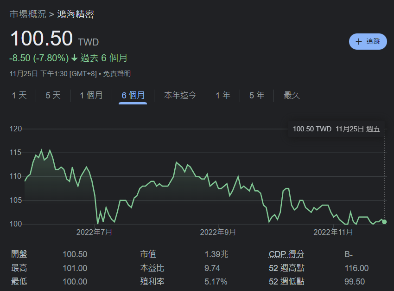Click the 本益比 value 9.74
Screen dimensions: 394x291
click(x=212, y=268)
